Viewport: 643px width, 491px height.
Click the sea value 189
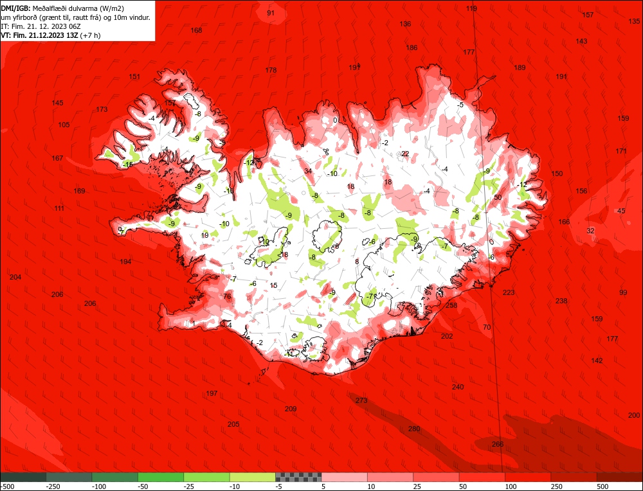coord(520,67)
